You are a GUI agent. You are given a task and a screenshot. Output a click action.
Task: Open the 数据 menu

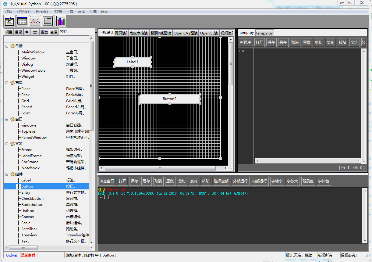point(58,12)
